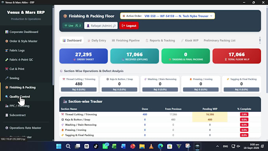Screen dimensions: 268x151
Task: Click the Subcontract document icon
Action: pos(7,115)
